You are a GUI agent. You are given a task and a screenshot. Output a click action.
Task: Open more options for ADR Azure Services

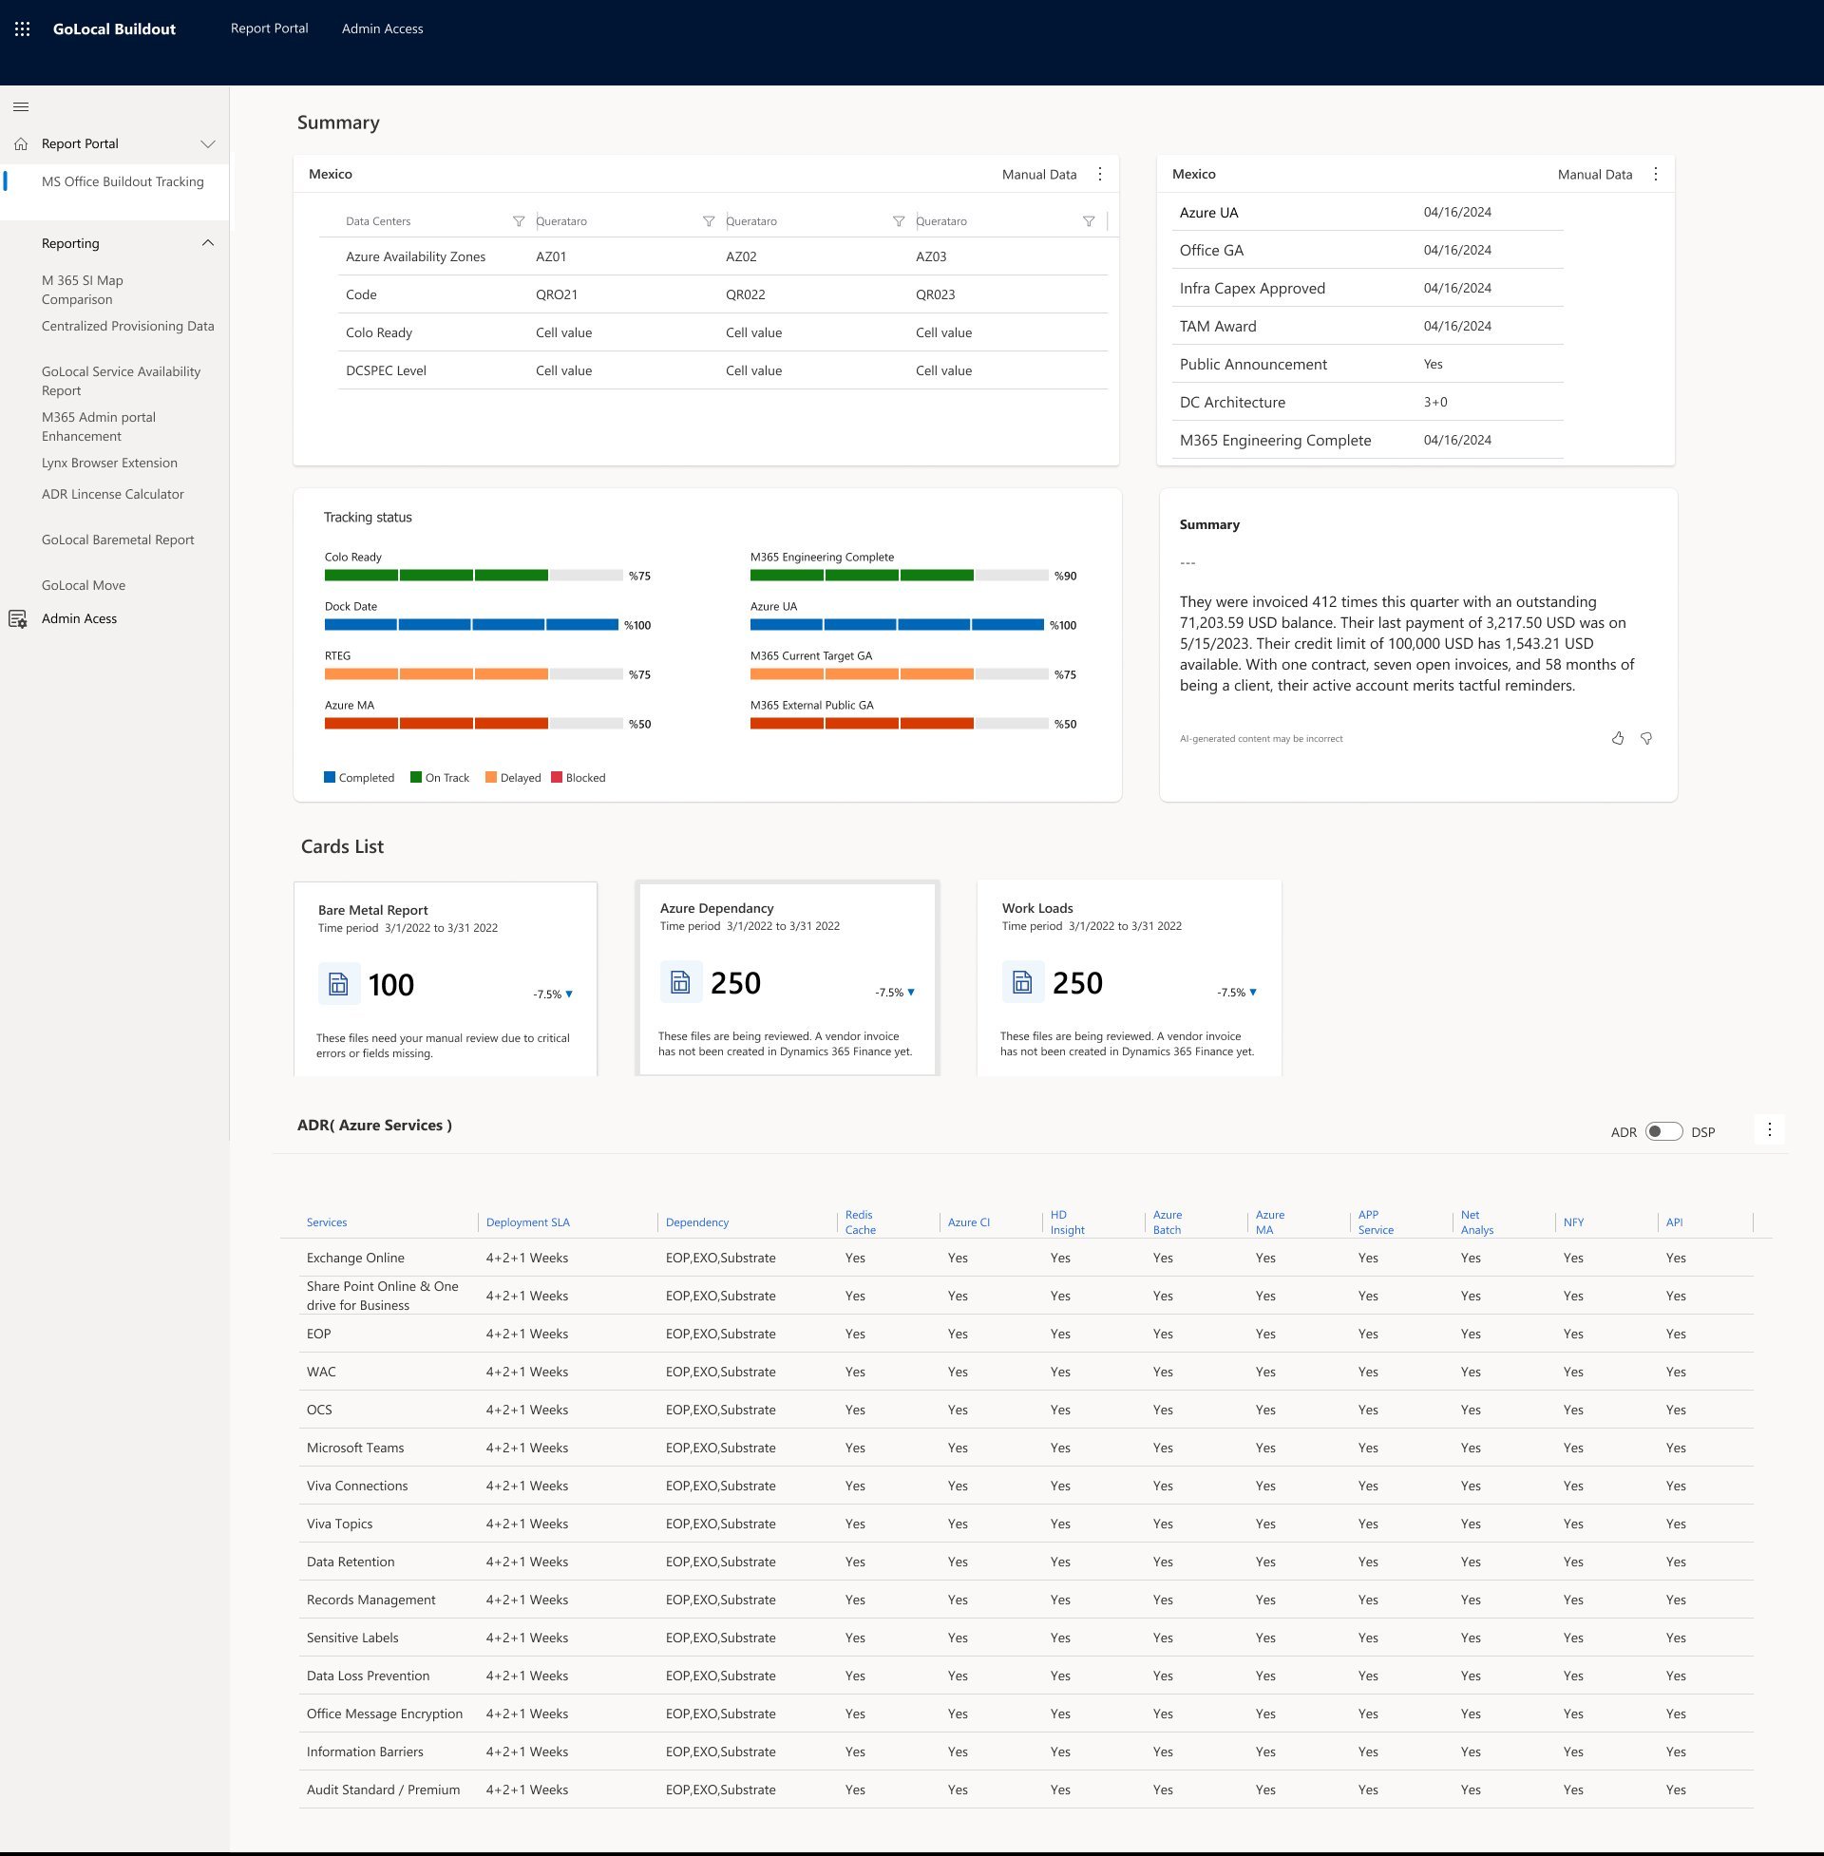coord(1769,1130)
